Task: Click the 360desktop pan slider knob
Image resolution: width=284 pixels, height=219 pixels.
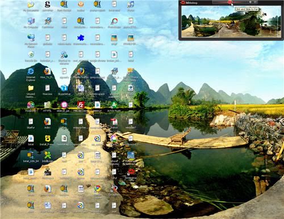Action: click(x=229, y=2)
